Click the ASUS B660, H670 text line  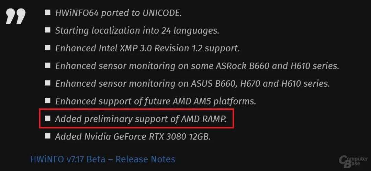(x=192, y=84)
